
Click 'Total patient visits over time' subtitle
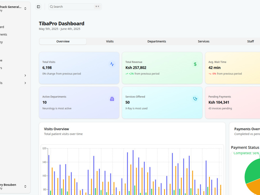pyautogui.click(x=63, y=134)
